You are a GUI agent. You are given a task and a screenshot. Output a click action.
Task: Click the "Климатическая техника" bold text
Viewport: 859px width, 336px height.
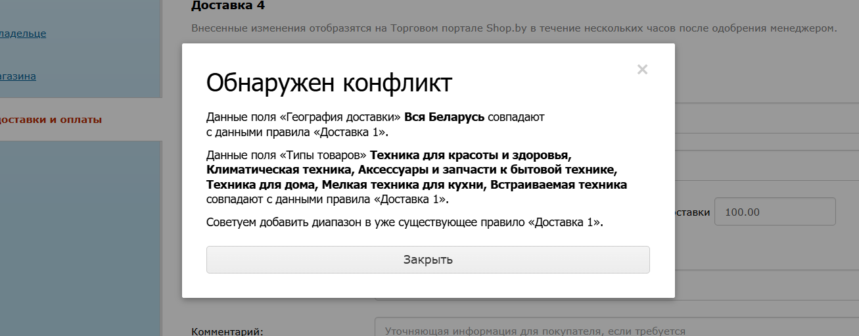pyautogui.click(x=279, y=170)
